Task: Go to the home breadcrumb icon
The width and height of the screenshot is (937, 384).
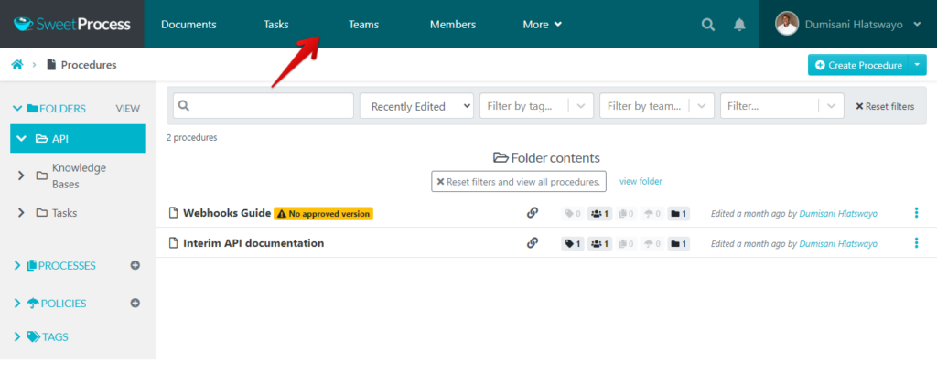Action: tap(16, 65)
